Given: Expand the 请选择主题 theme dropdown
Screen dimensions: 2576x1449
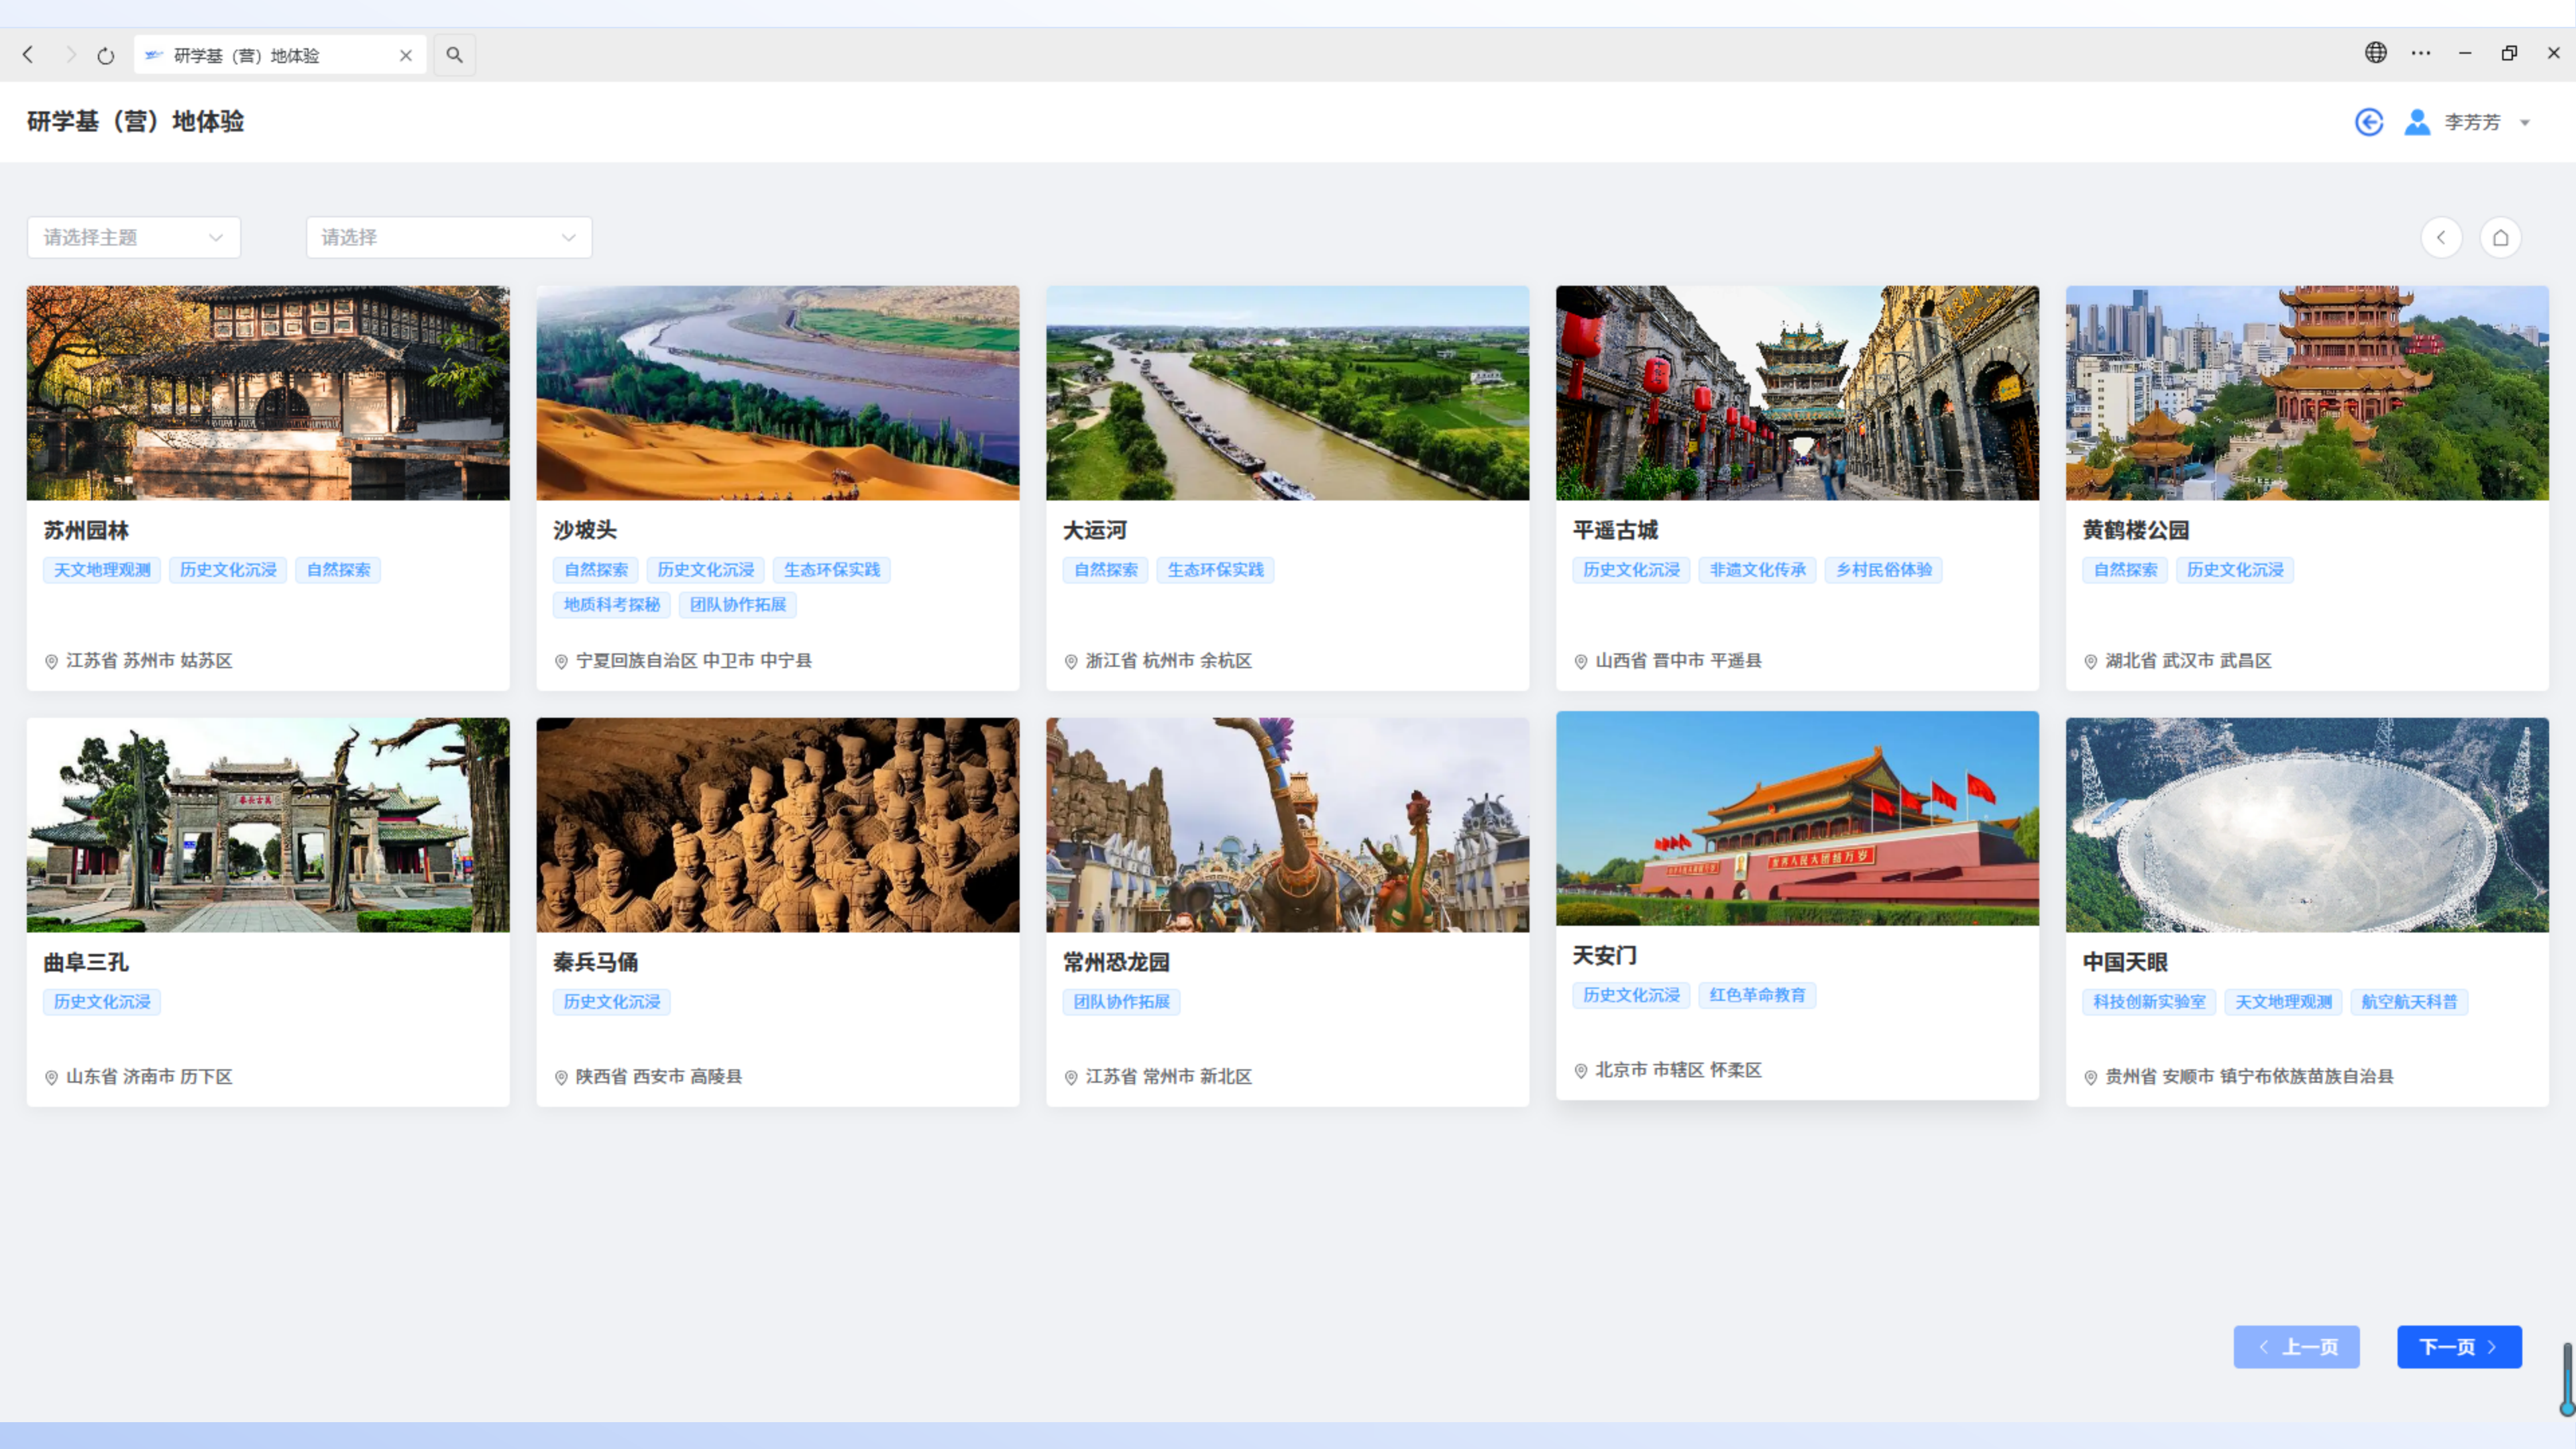Looking at the screenshot, I should point(134,238).
